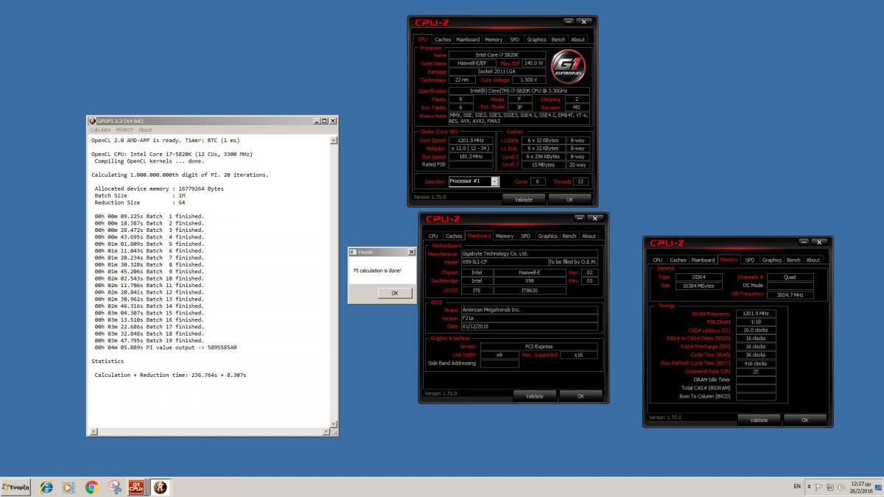Click OK in the CPU-tab CPU-Z window
Viewport: 884px width, 497px height.
[x=569, y=199]
